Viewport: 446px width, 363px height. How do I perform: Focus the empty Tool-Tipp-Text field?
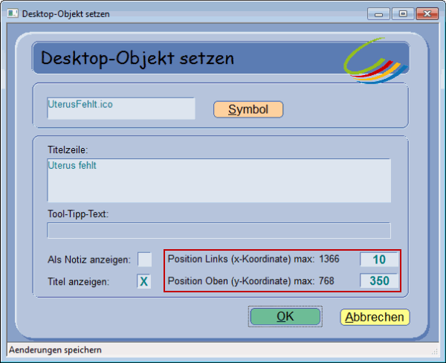click(x=219, y=230)
